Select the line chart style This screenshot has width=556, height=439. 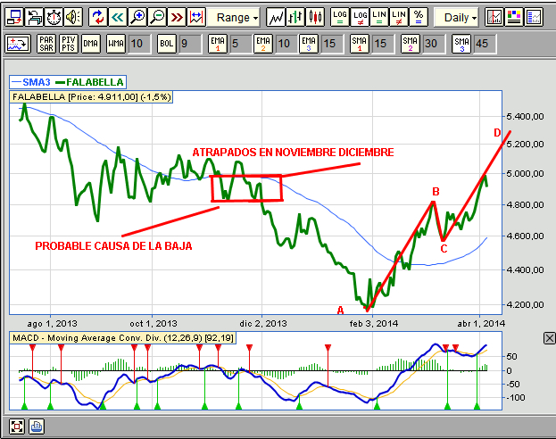tap(276, 17)
